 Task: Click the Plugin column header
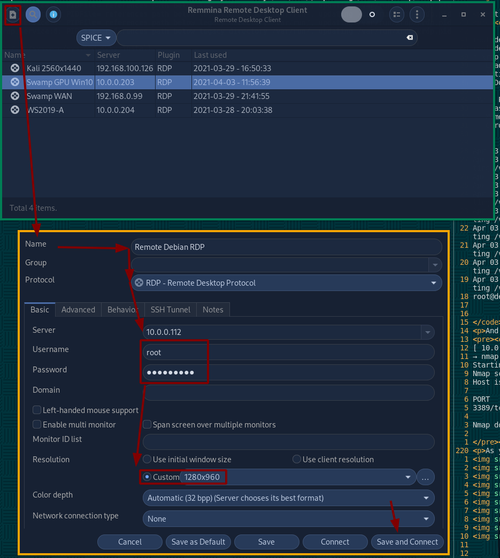(x=173, y=55)
